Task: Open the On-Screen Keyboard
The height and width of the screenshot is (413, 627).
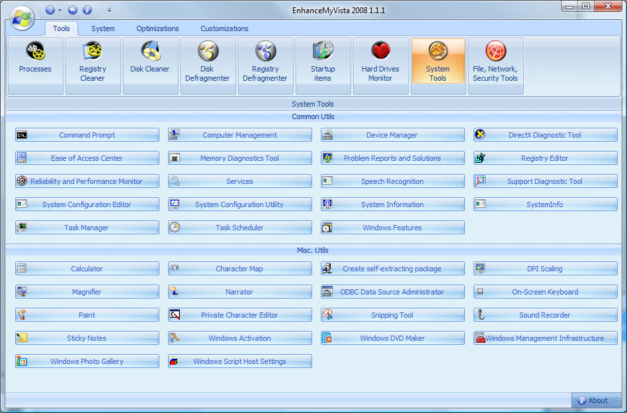Action: (546, 292)
